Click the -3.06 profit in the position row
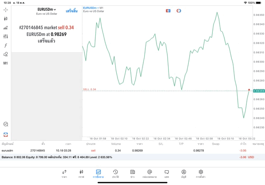The height and width of the screenshot is (185, 265). (243, 151)
